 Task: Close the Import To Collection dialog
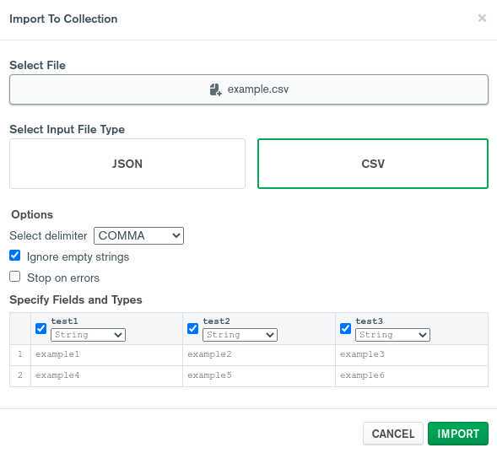(x=482, y=18)
